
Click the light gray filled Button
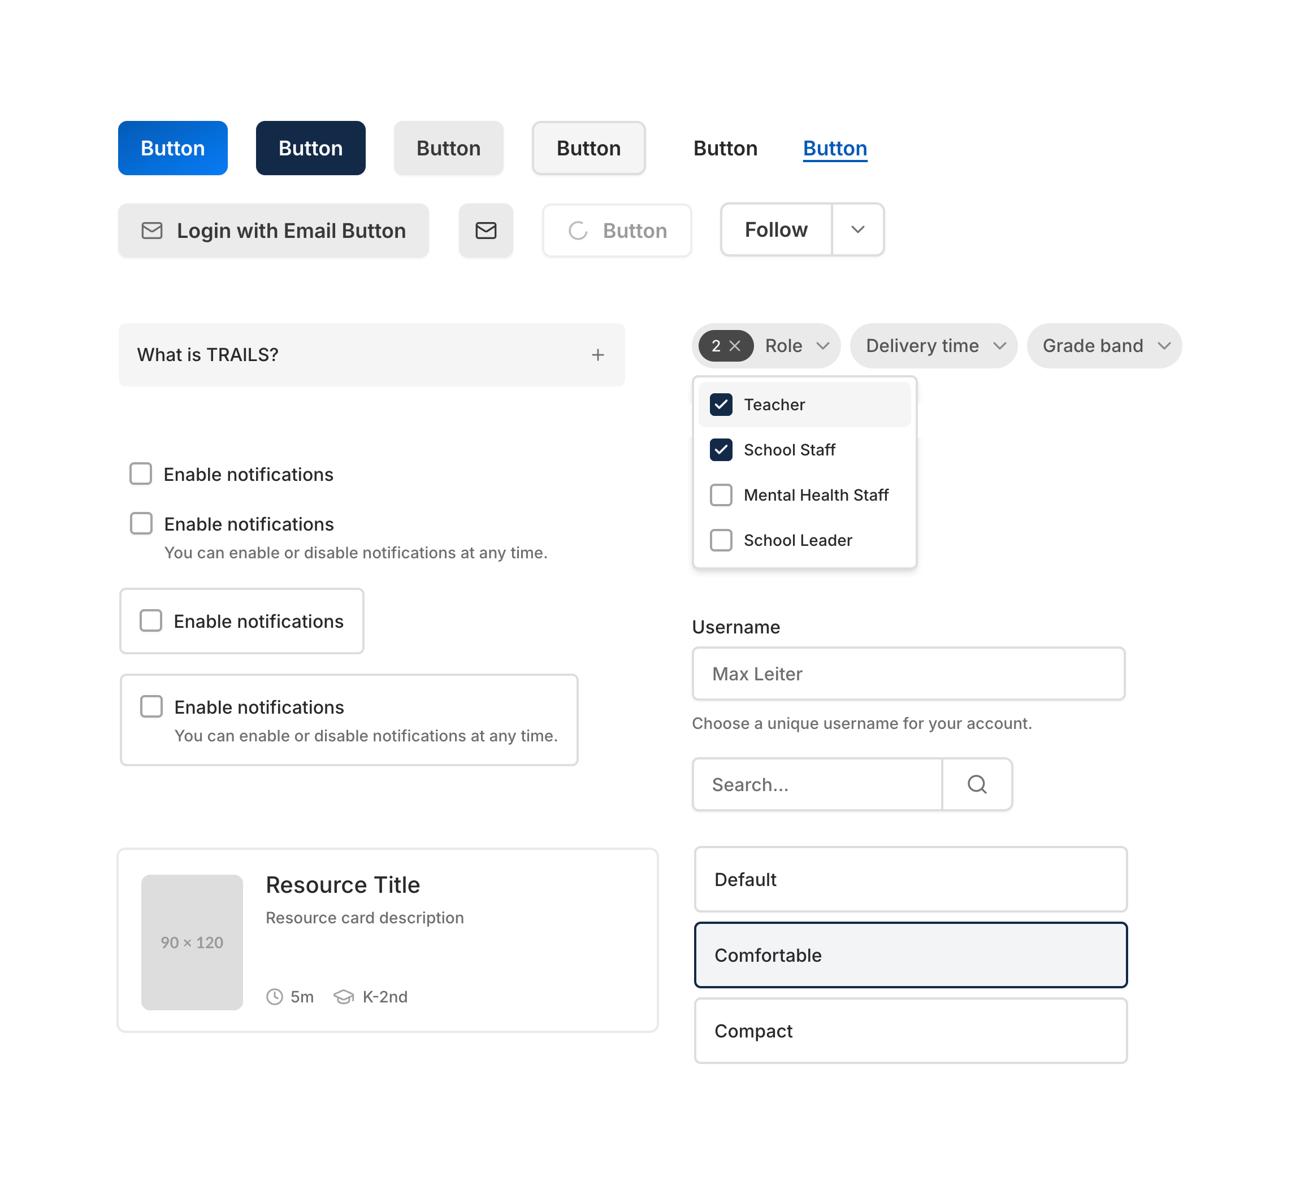(449, 147)
